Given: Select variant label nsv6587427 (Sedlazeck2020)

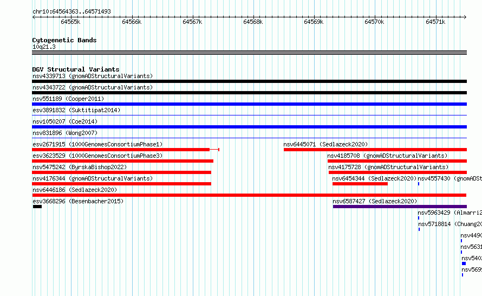Looking at the screenshot, I should tap(375, 201).
